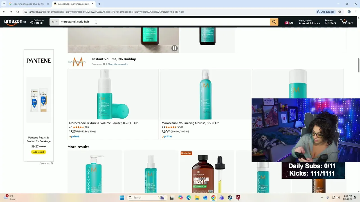Viewport: 360px width, 202px height.
Task: Bookmark this page with star icon
Action: [340, 12]
